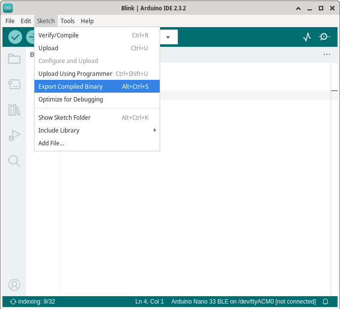Click the Arduino Nano 33 BLE board status
Image resolution: width=340 pixels, height=309 pixels.
tap(243, 302)
